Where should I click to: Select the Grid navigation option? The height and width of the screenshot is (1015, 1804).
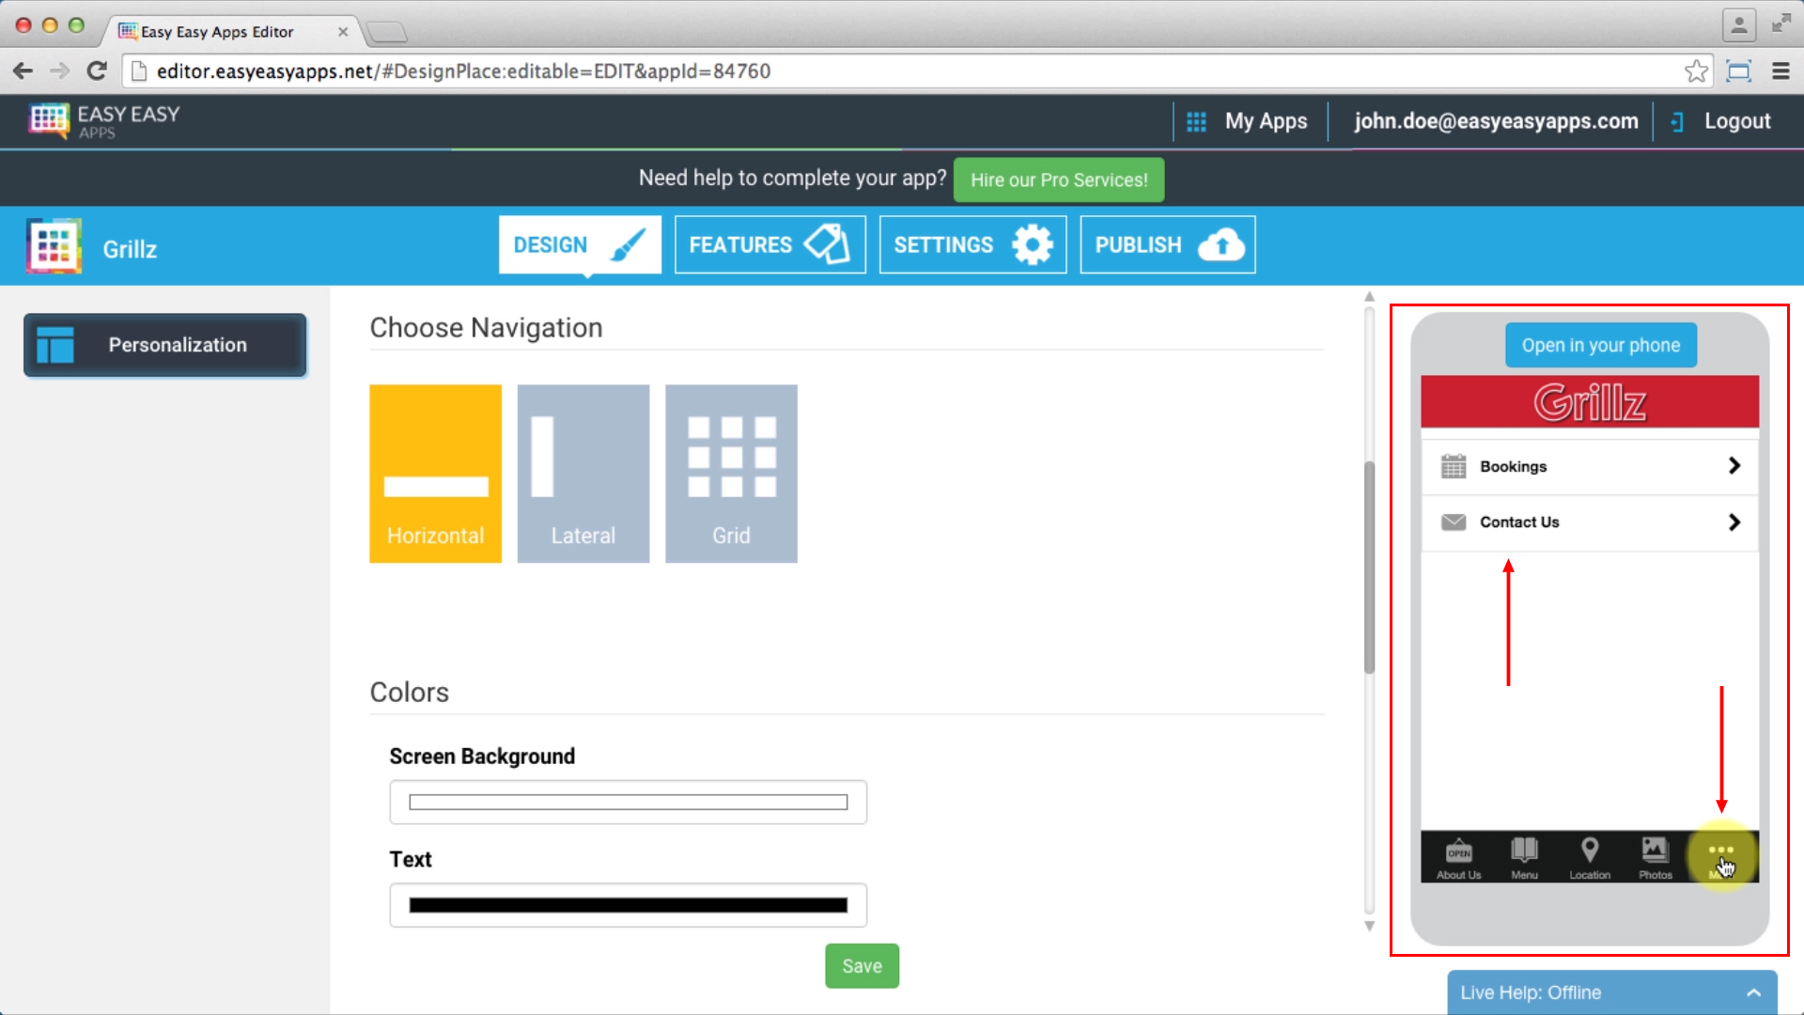point(731,473)
